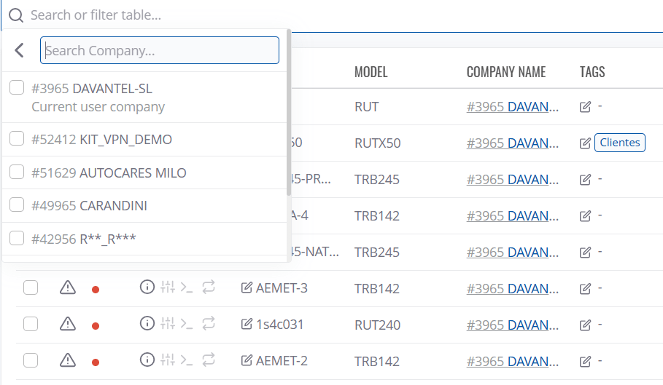
Task: Check the #3965 DAVANTEL-SL company filter
Action: 17,88
